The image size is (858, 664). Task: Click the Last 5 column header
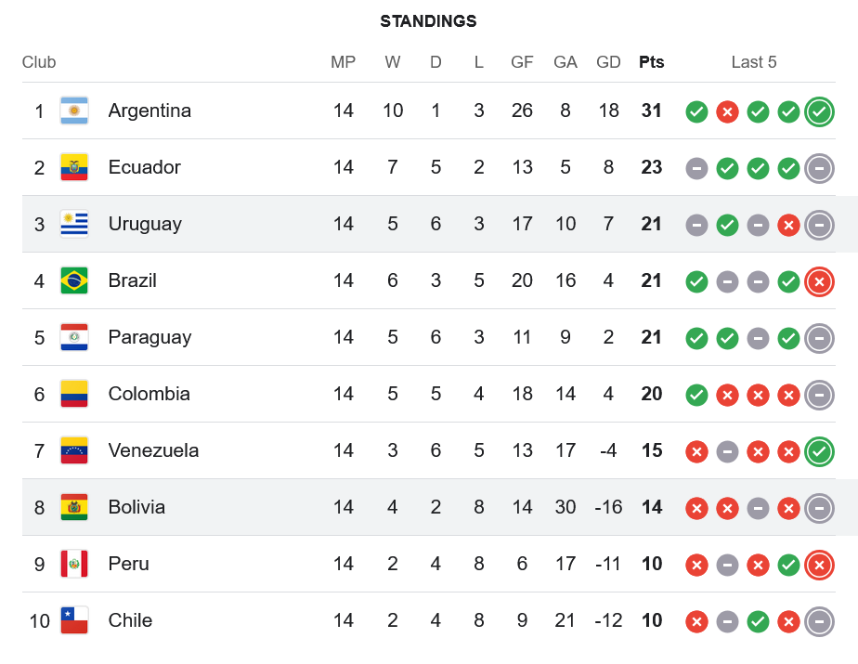coord(753,62)
